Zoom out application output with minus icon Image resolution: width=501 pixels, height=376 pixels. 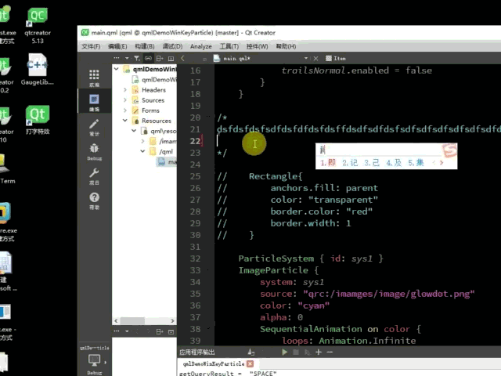tap(330, 352)
